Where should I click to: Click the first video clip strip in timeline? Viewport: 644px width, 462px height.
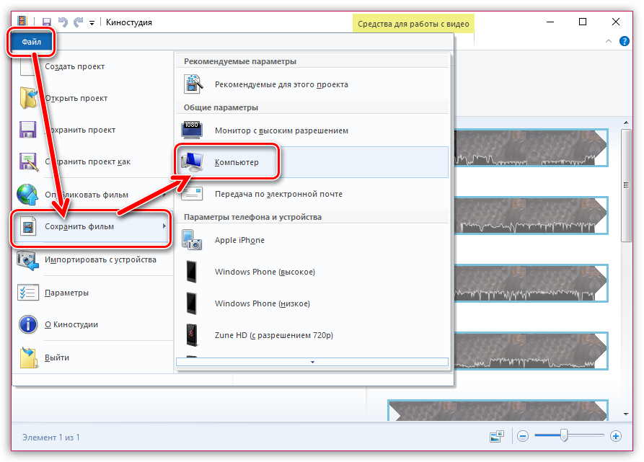[531, 148]
